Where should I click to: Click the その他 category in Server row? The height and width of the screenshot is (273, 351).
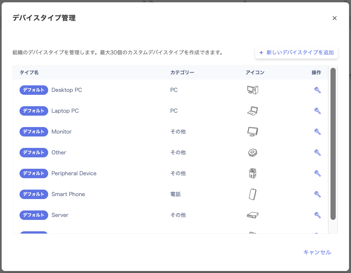coord(178,215)
